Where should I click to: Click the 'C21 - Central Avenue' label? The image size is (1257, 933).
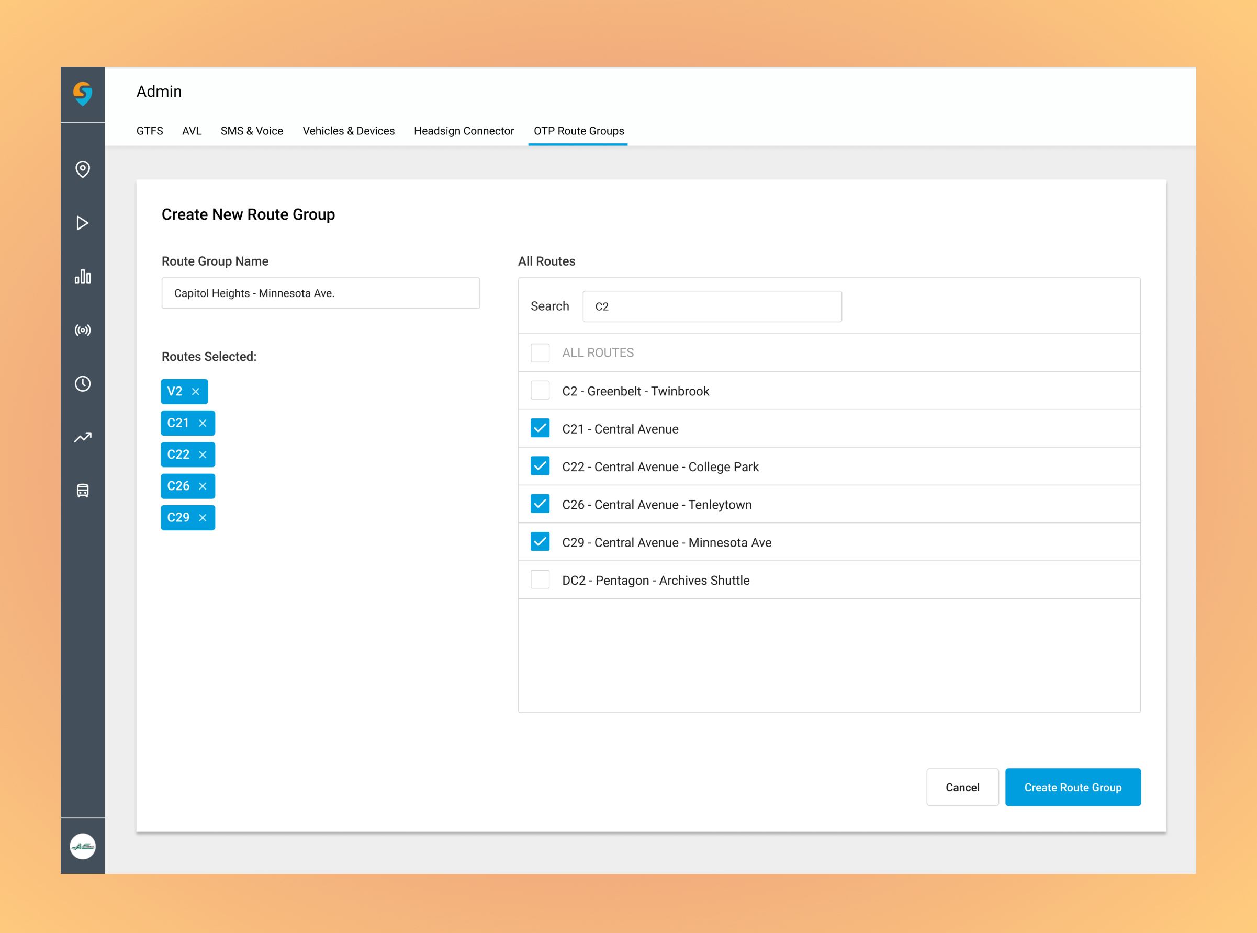(x=620, y=429)
